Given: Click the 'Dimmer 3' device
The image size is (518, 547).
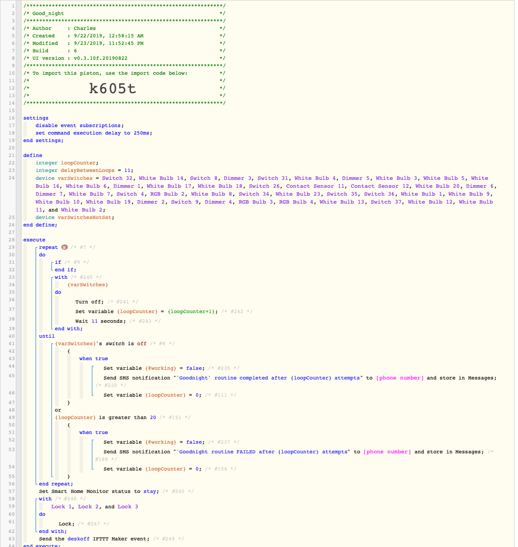Looking at the screenshot, I should [237, 178].
